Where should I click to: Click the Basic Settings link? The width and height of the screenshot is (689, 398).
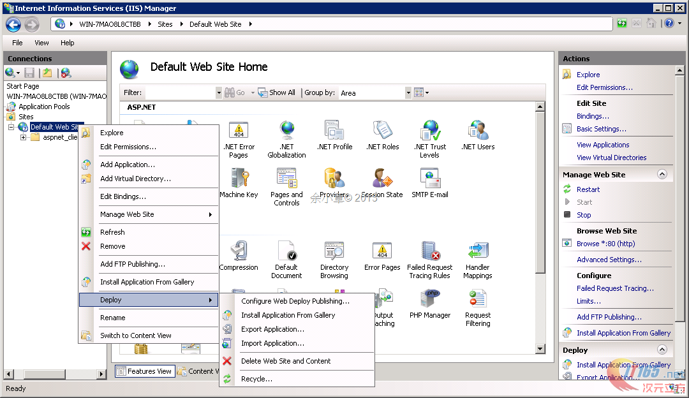601,129
